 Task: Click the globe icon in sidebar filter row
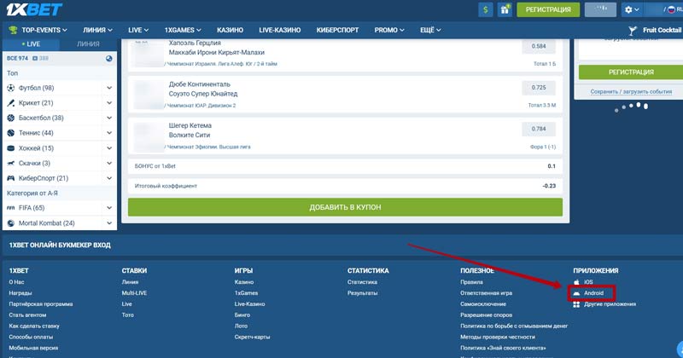[108, 58]
